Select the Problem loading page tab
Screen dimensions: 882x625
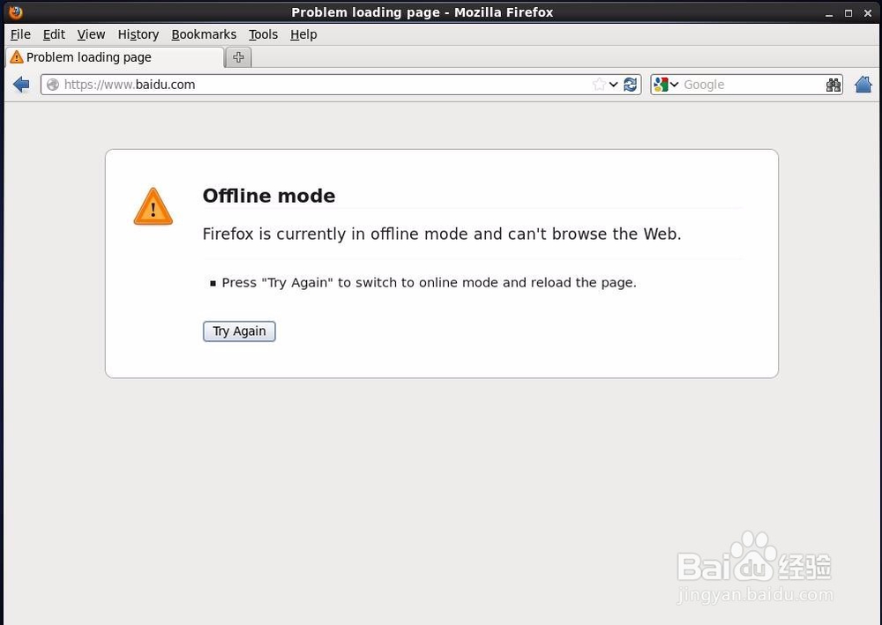115,57
